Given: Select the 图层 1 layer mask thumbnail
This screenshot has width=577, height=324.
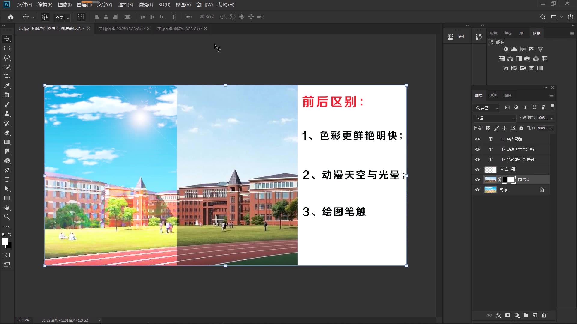Looking at the screenshot, I should 509,179.
